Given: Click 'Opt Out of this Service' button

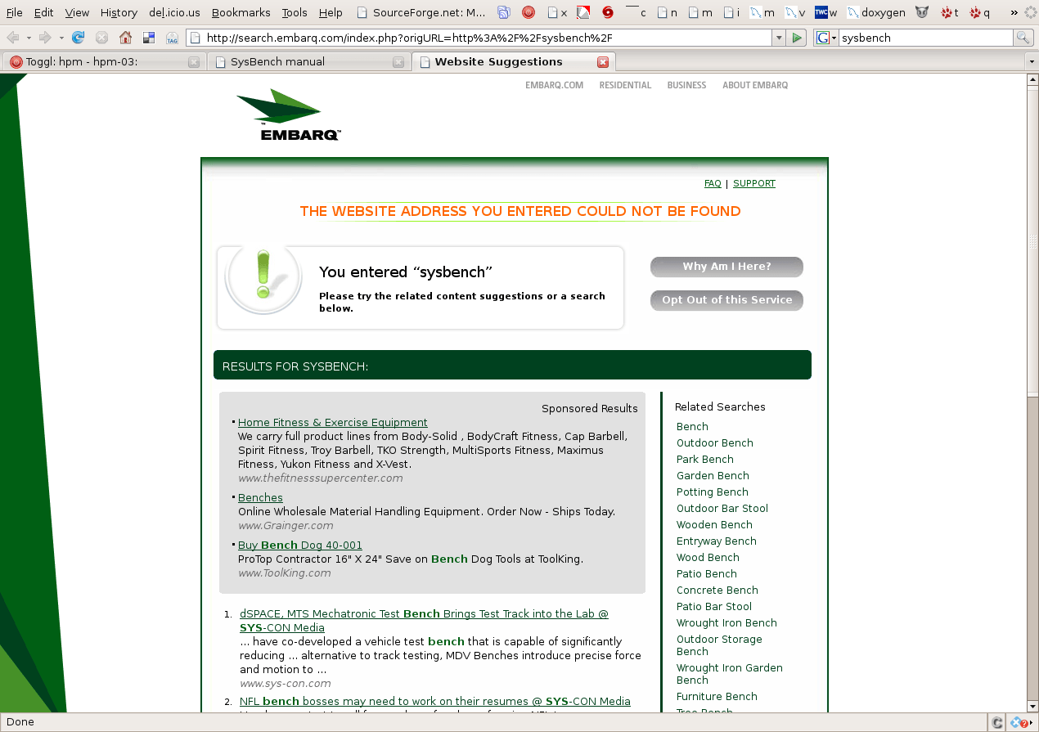Looking at the screenshot, I should [x=726, y=300].
